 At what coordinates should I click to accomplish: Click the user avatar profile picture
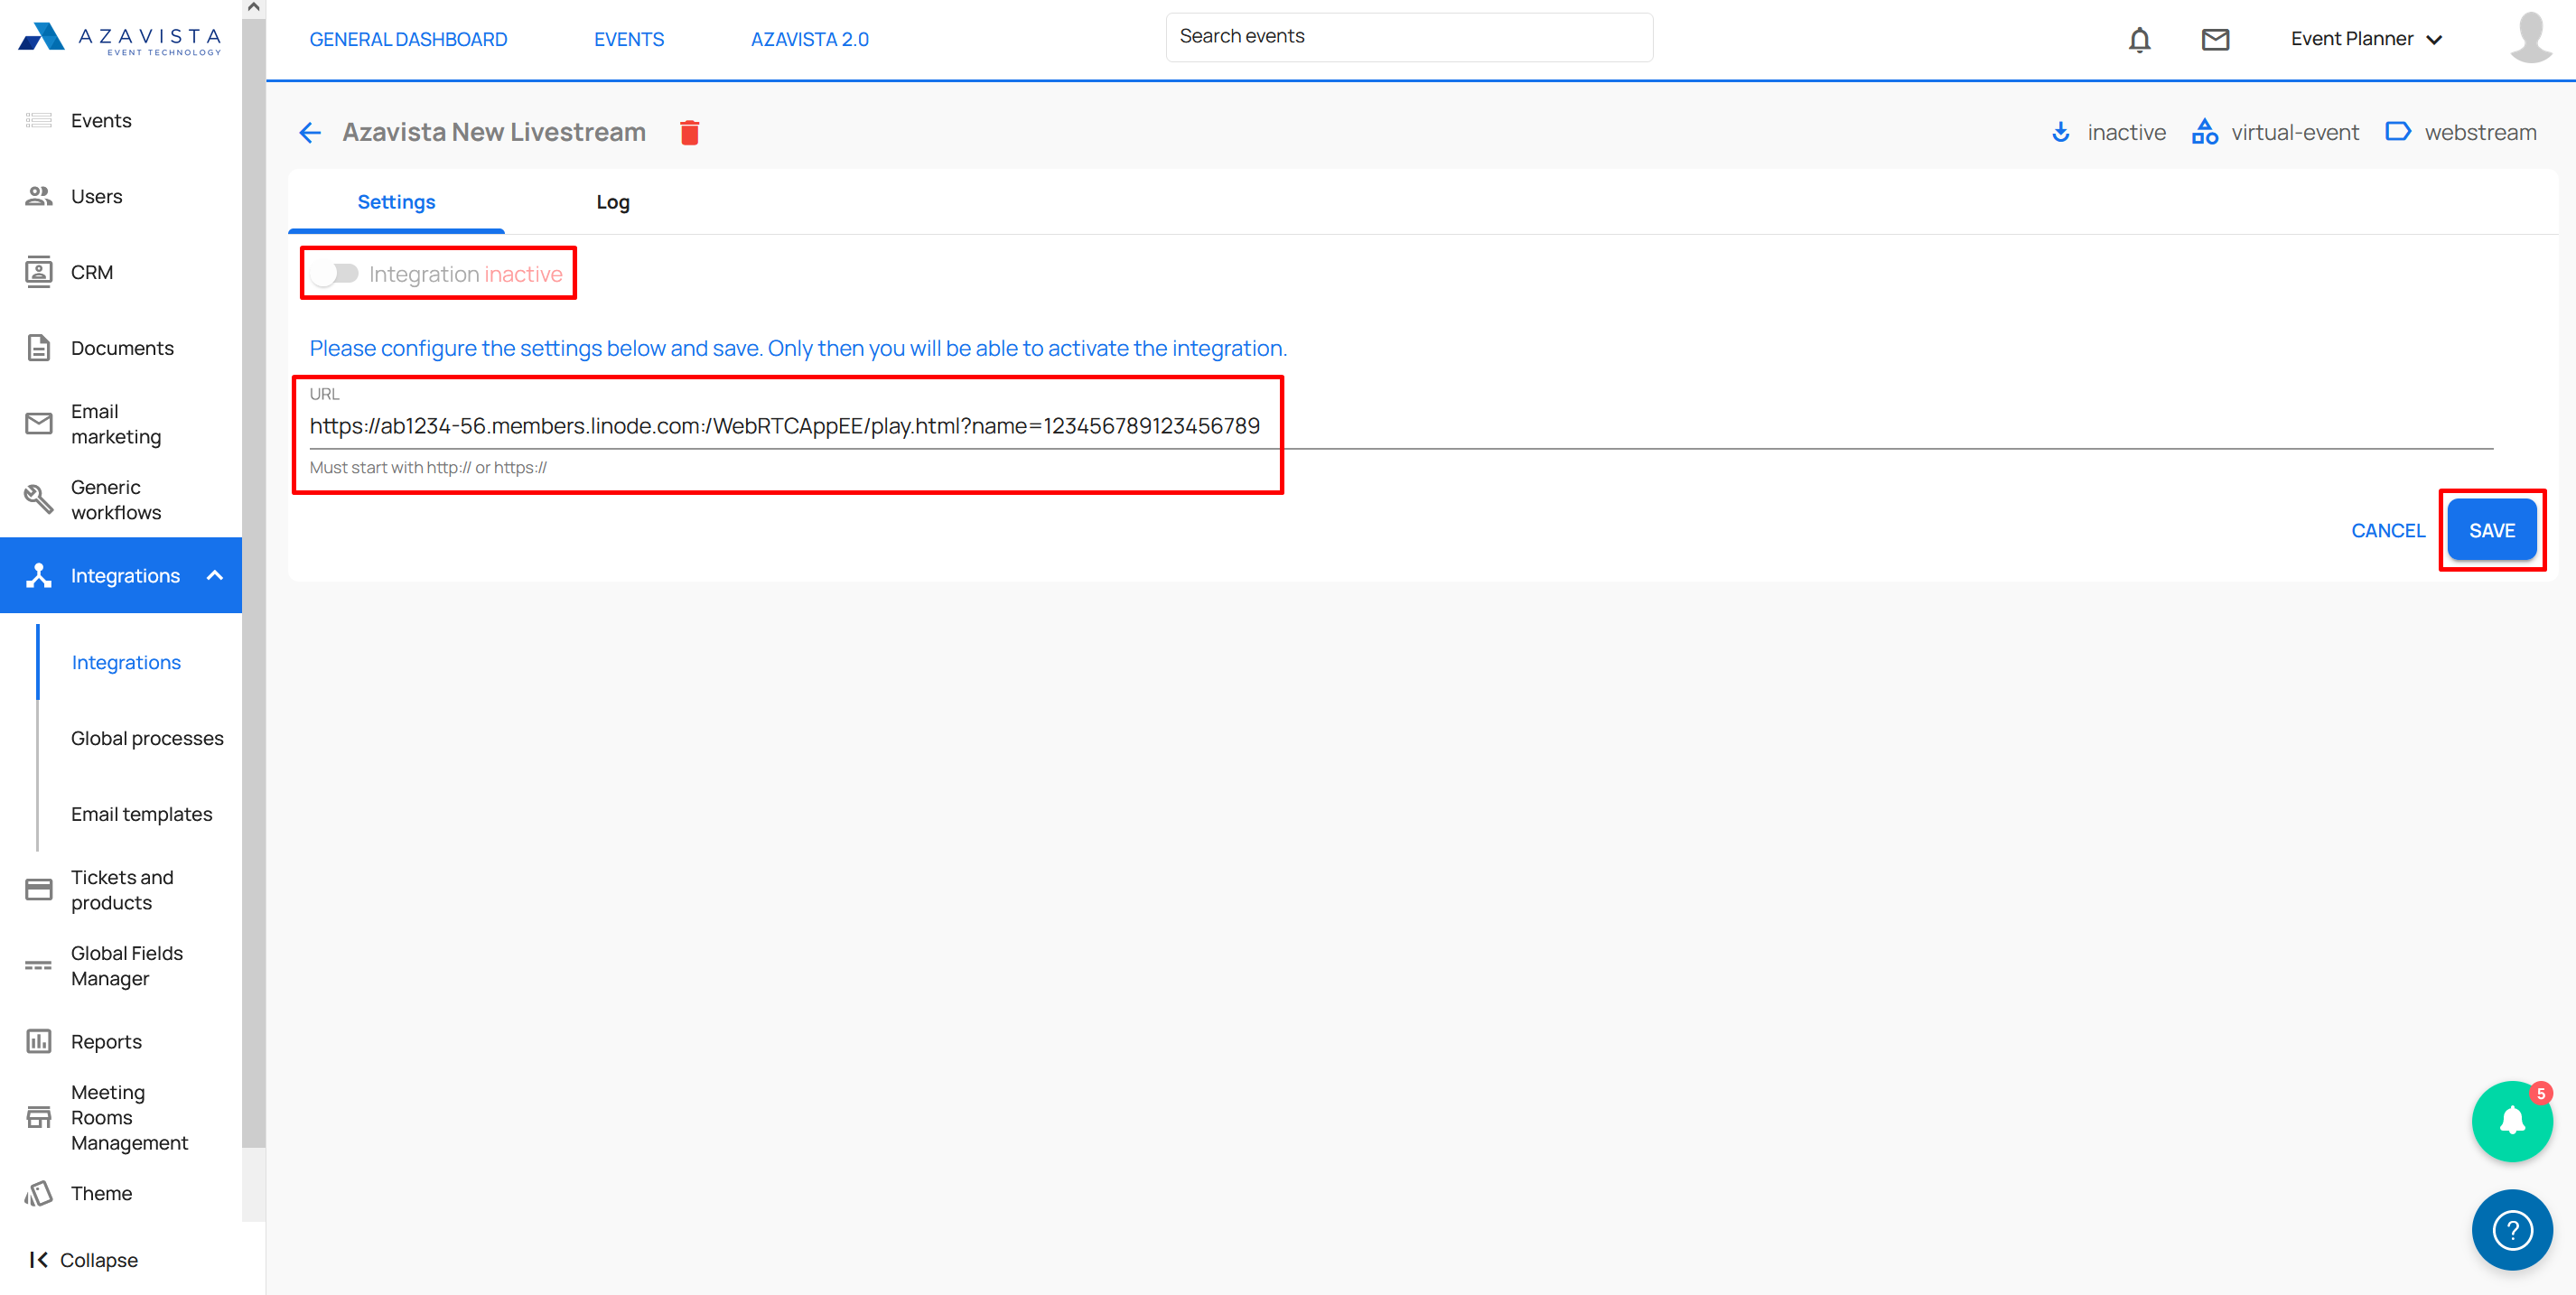pyautogui.click(x=2531, y=38)
